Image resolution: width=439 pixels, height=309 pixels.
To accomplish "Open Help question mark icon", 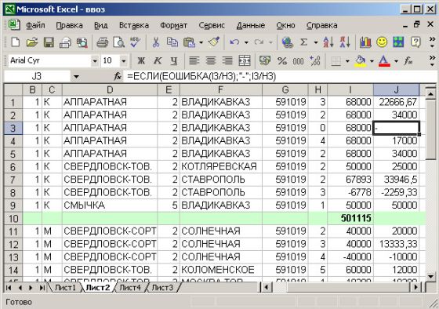I will (415, 42).
